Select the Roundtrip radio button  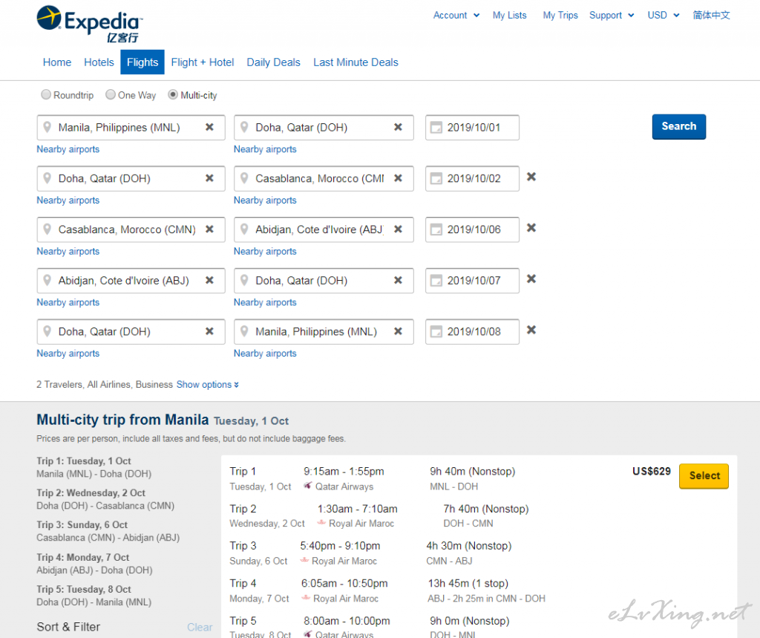pos(45,94)
